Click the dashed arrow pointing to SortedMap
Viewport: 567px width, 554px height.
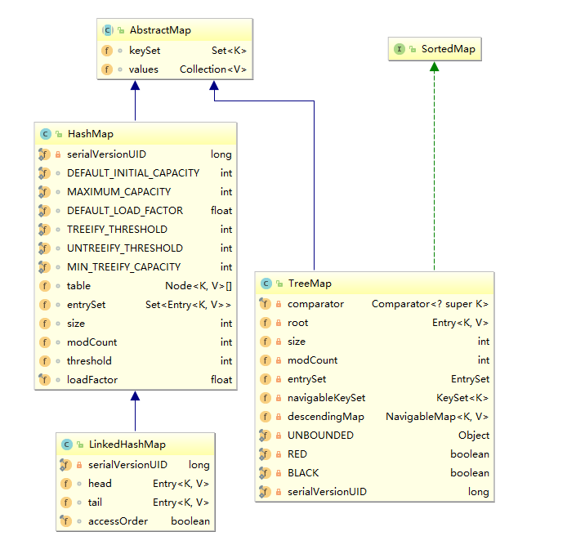click(x=435, y=163)
